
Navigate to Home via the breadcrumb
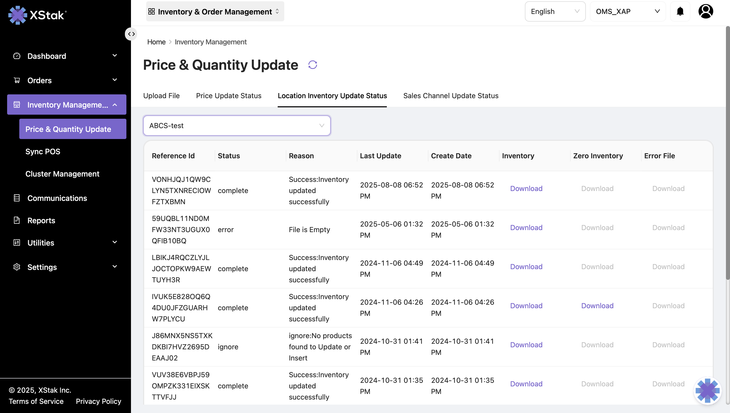point(156,42)
